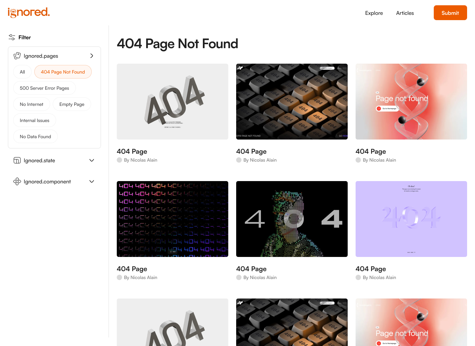The image size is (475, 346).
Task: Toggle the 404 Page Not Found chip
Action: click(63, 72)
